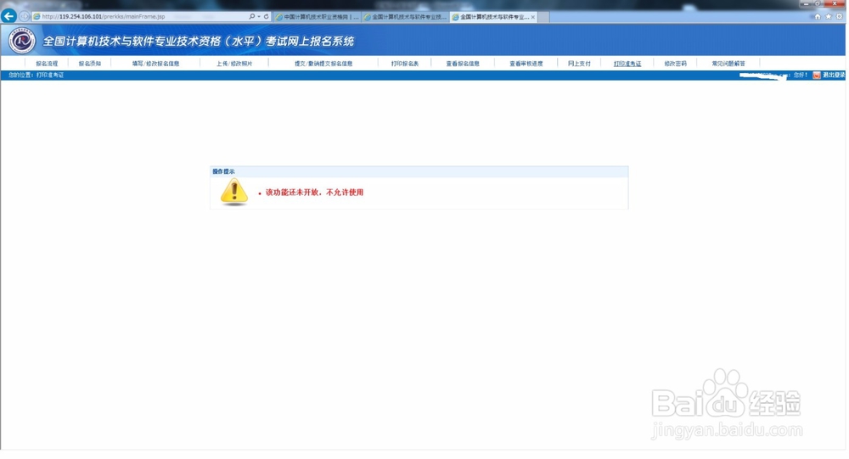Click the 退出登录 link
Screen dimensions: 849x459
pyautogui.click(x=834, y=76)
